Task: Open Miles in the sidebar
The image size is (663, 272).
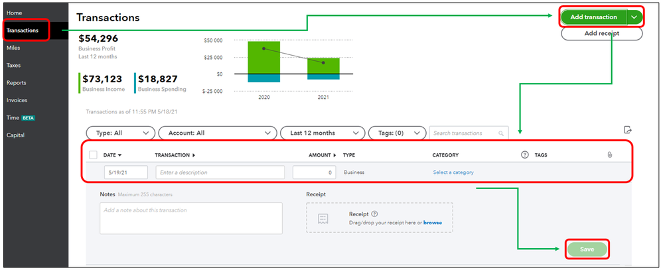Action: [13, 48]
